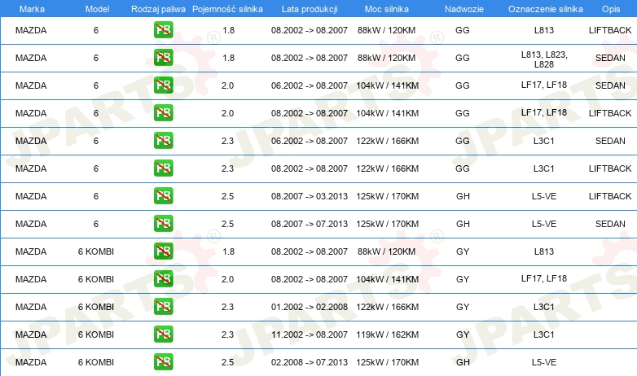Select '104kW / 141KM' in the 6 KOMBI row
Viewport: 637px width, 376px height.
(x=387, y=279)
